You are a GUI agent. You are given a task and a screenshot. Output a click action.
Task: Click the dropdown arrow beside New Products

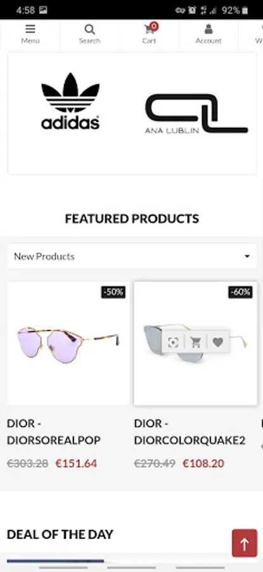[x=247, y=257]
